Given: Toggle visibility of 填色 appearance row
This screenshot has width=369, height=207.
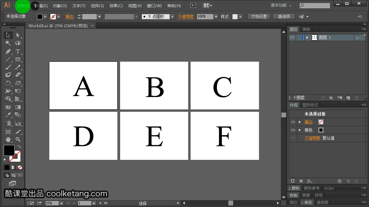Looking at the screenshot, I should 293,130.
